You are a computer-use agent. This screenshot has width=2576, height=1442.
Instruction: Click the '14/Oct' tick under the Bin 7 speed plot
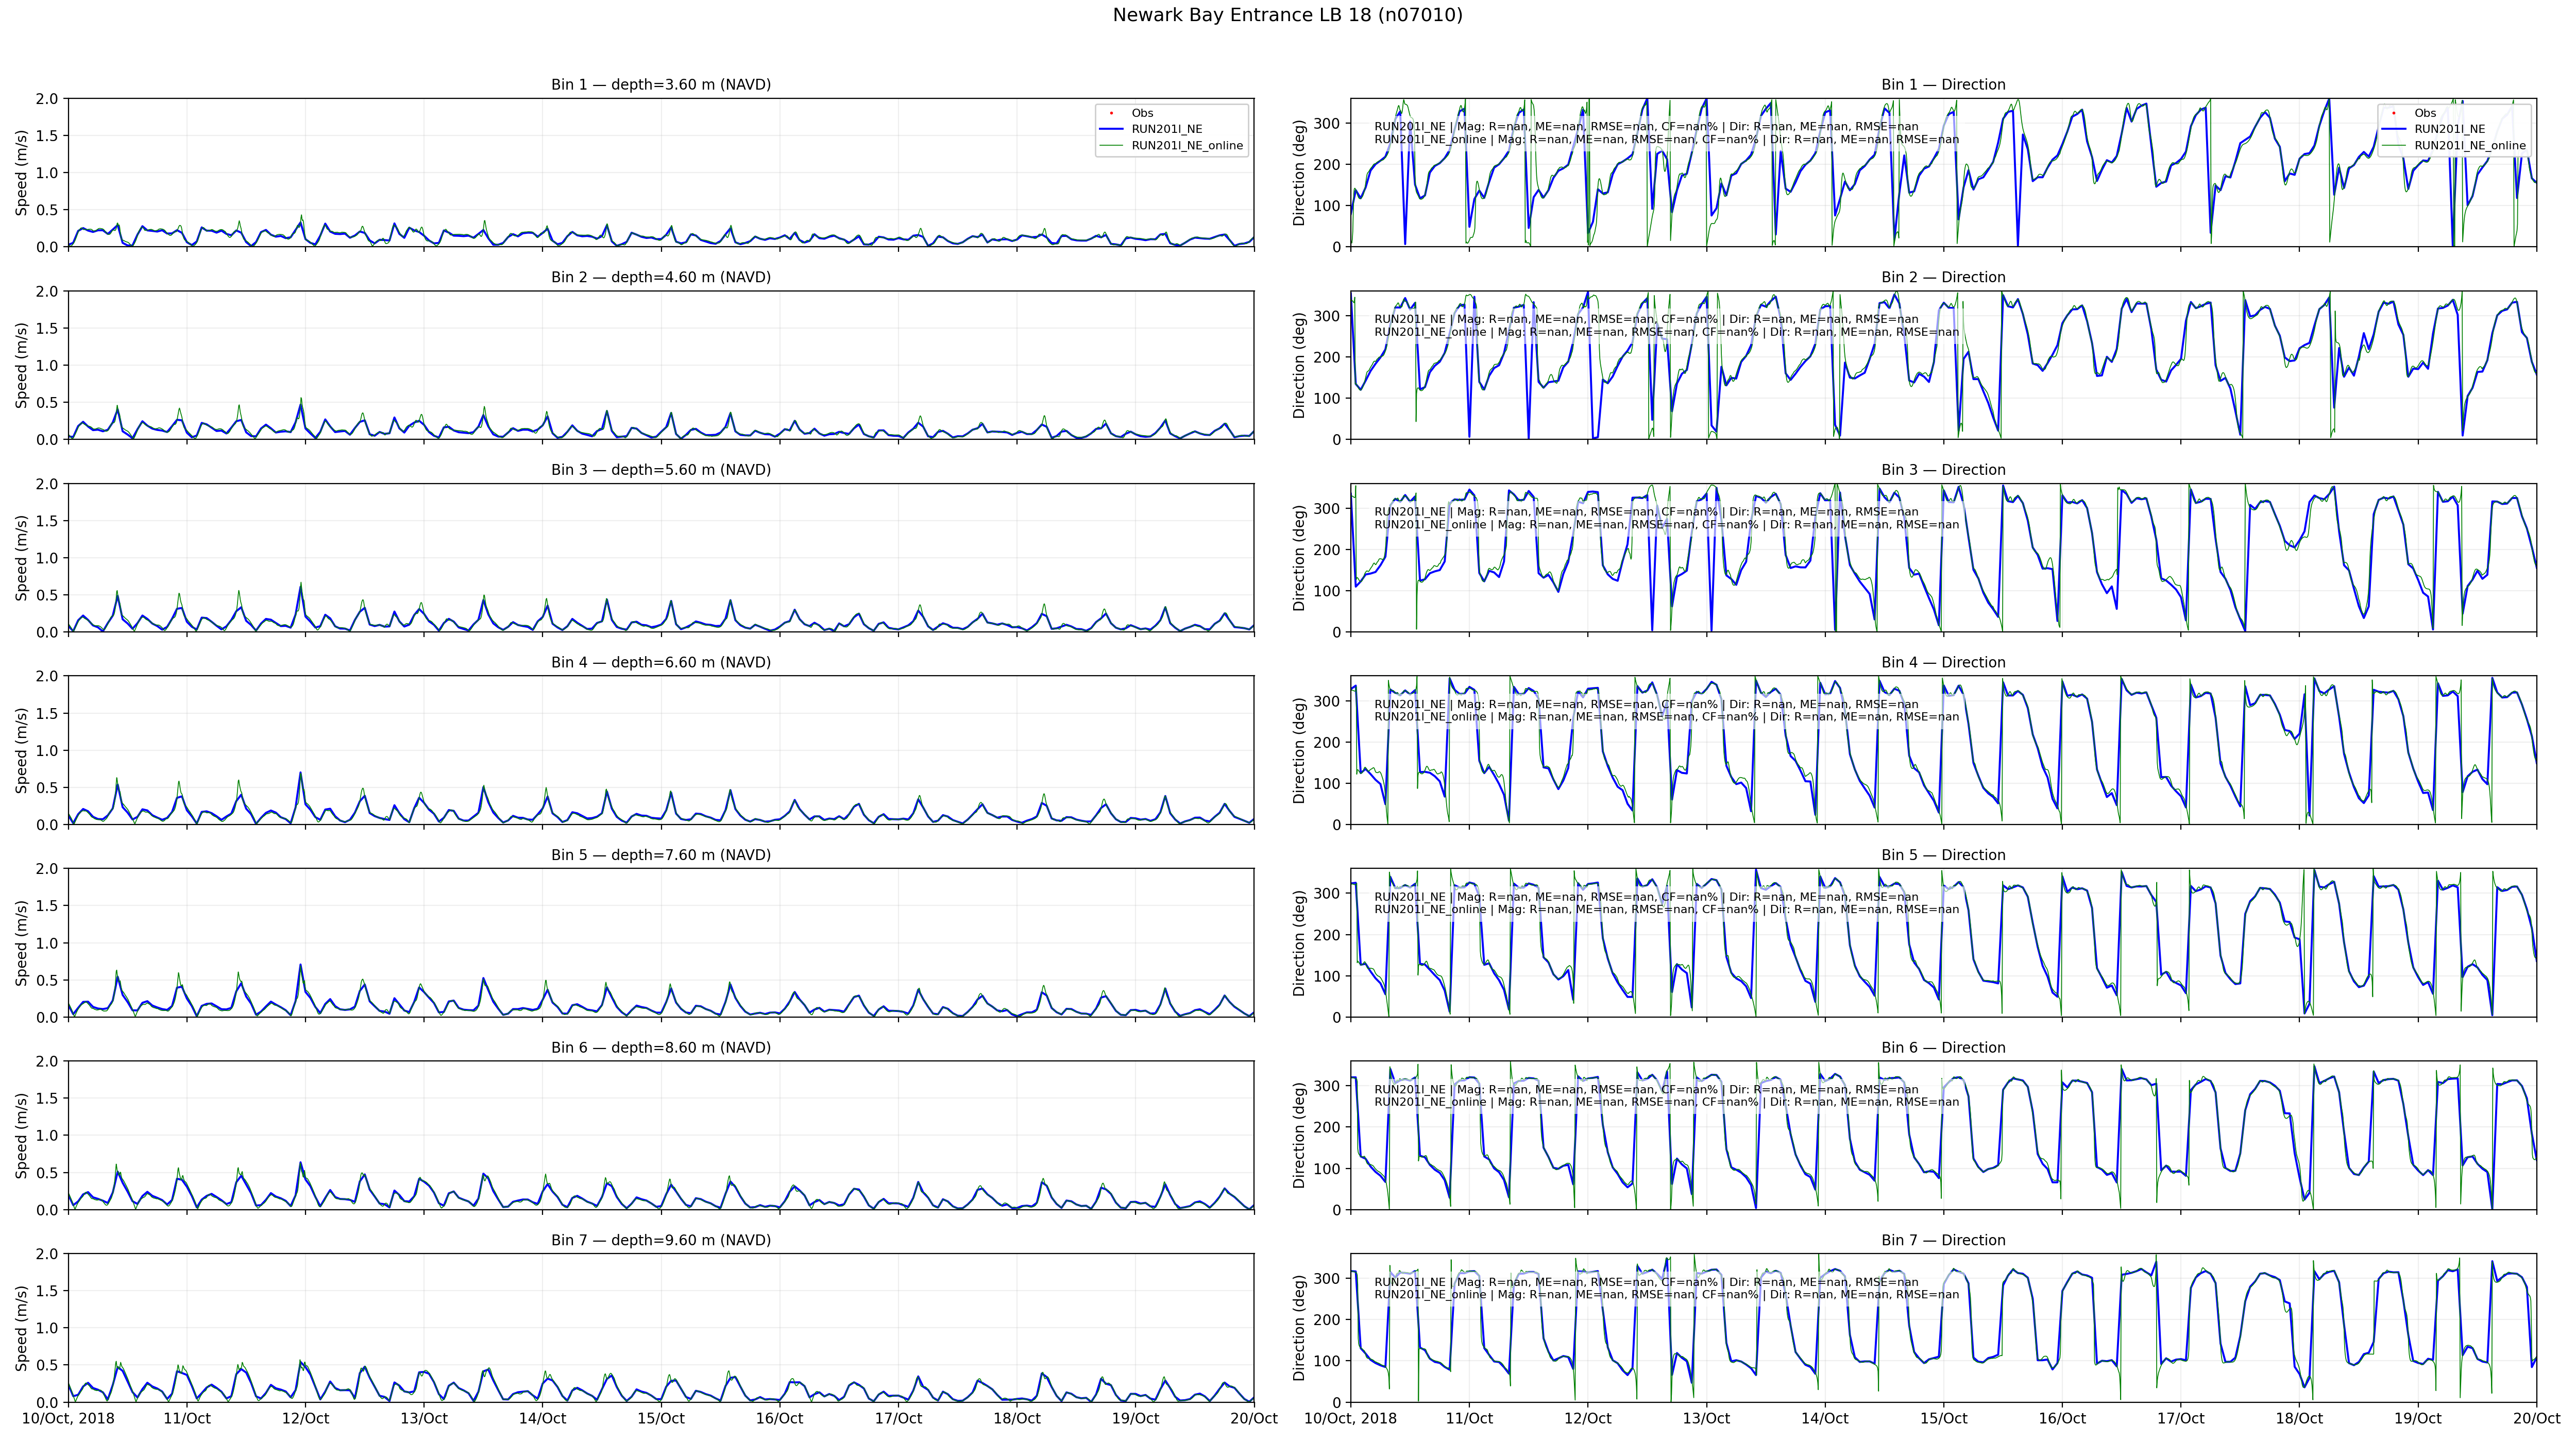click(x=542, y=1419)
